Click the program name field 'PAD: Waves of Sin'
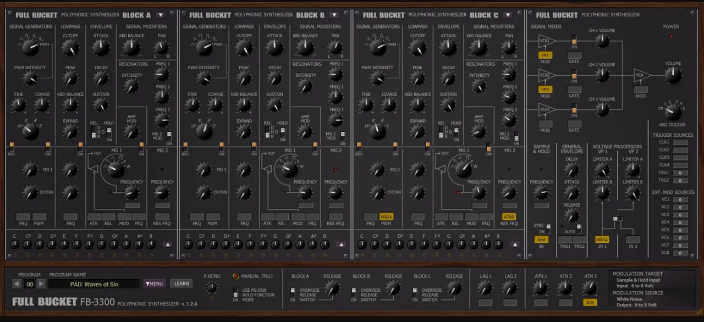Viewport: 704px width, 322px height. [x=94, y=284]
